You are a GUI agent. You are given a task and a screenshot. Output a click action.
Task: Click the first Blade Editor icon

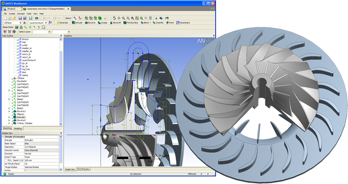click(17, 27)
